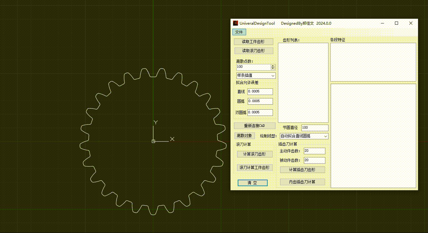Screen dimensions: 428x233
Task: Click the large lower-right output text area
Action: tap(373, 136)
